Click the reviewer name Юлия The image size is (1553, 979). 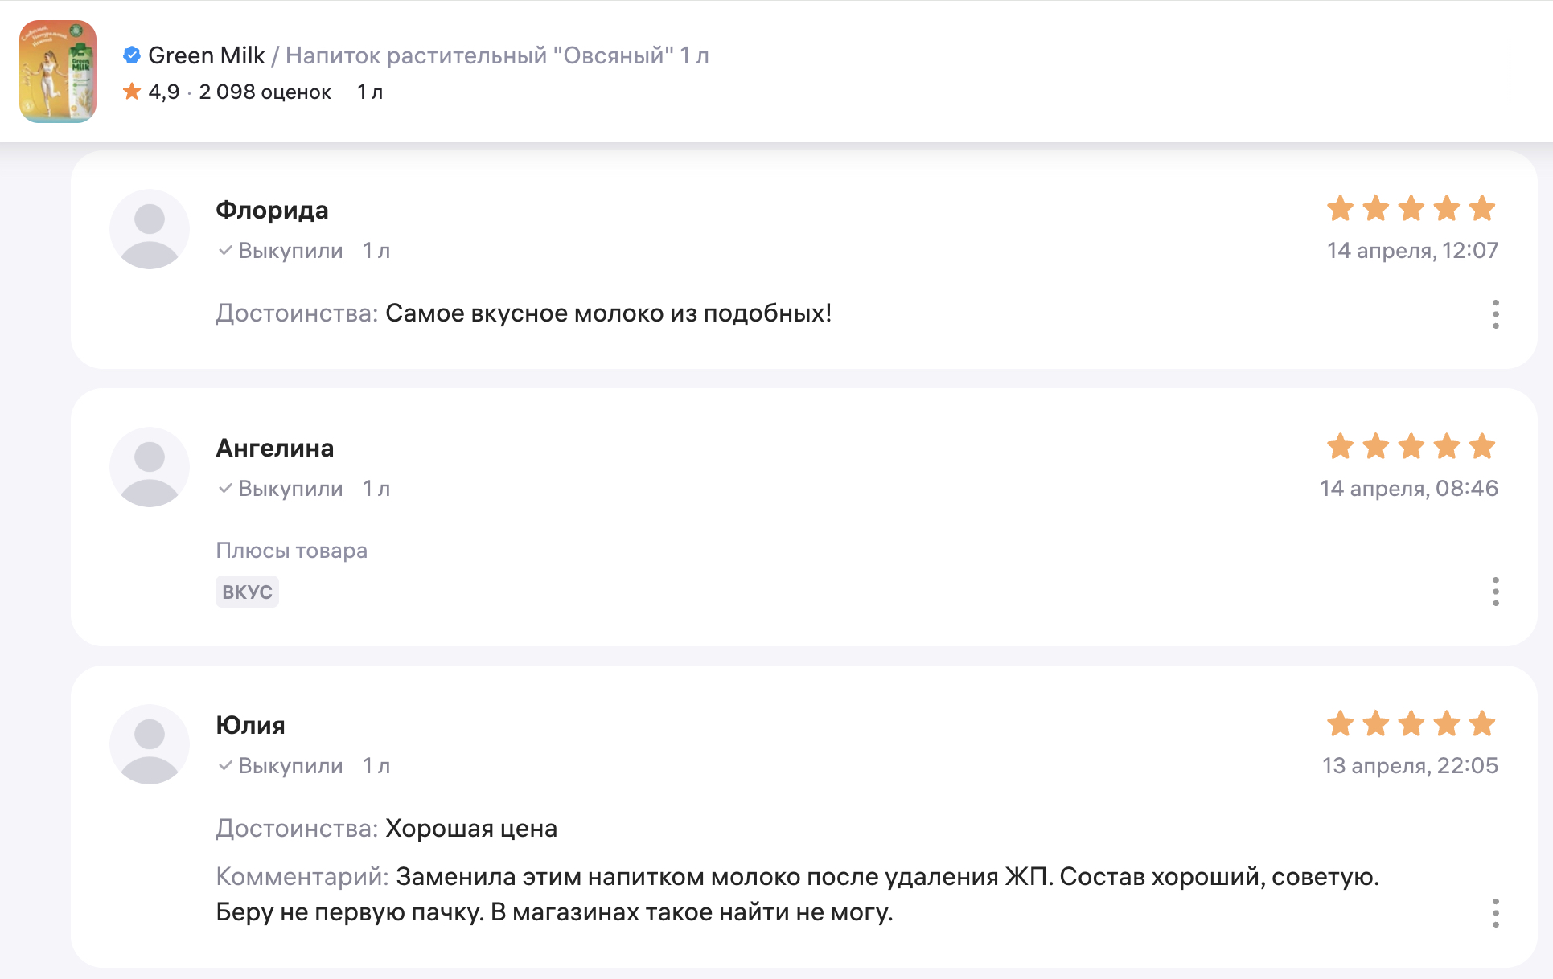pos(250,726)
